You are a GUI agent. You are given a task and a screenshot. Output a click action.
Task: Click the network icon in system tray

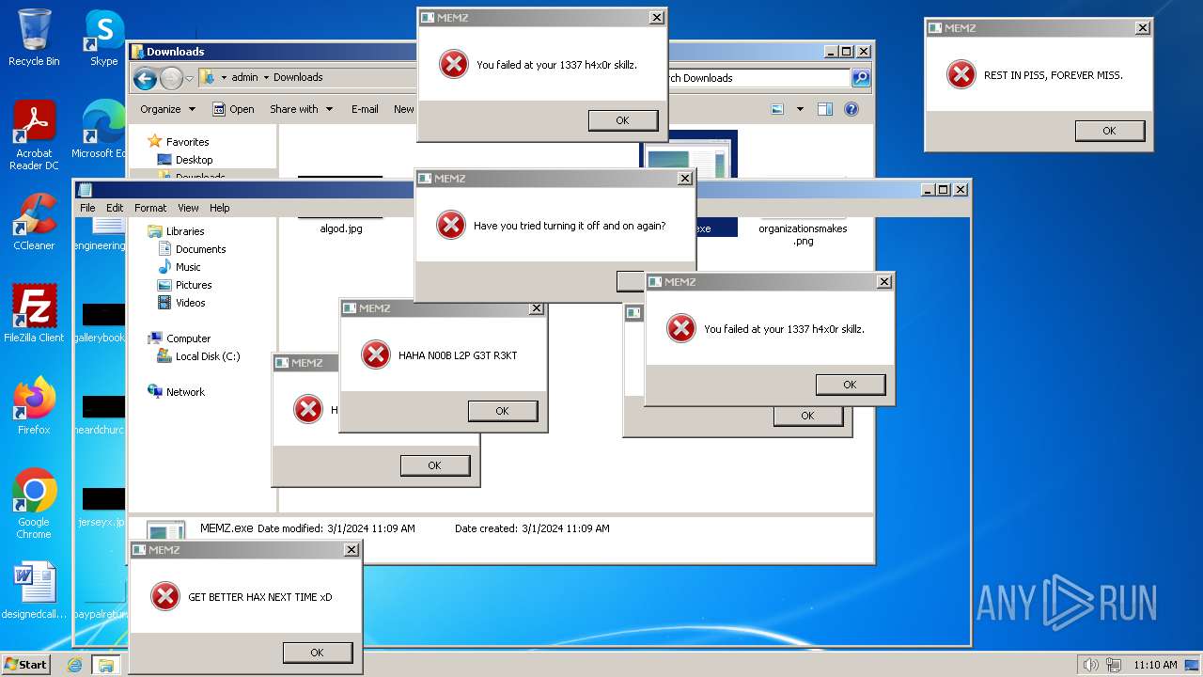[x=1113, y=665]
